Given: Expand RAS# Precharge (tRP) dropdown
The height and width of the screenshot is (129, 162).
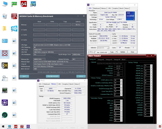Looking at the screenshot, I should click(x=121, y=89).
